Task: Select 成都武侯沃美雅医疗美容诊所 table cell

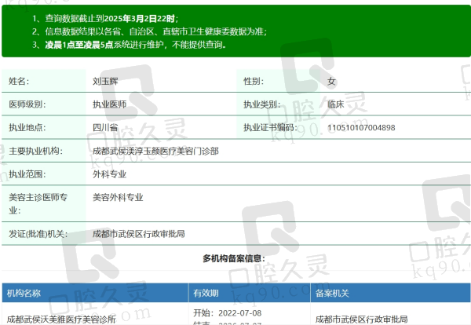Action: (x=61, y=320)
